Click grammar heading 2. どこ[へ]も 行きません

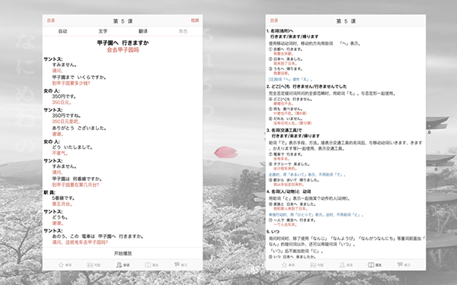(307, 87)
